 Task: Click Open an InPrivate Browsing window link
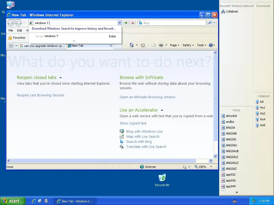tap(147, 97)
